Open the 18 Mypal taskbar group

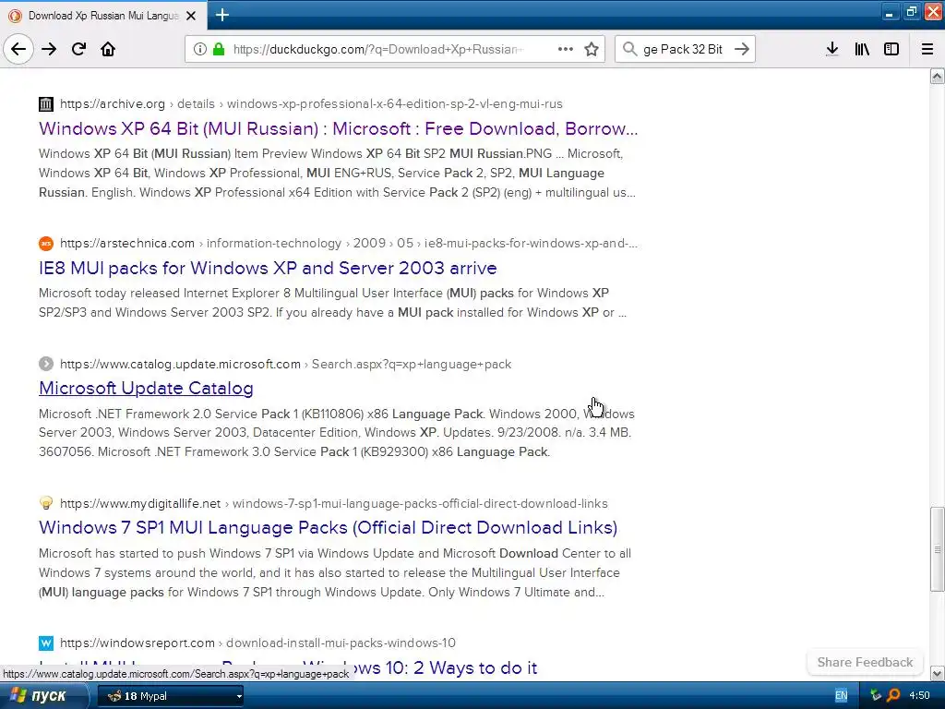[x=171, y=696]
